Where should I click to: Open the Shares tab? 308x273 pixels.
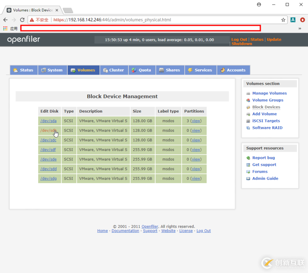169,70
